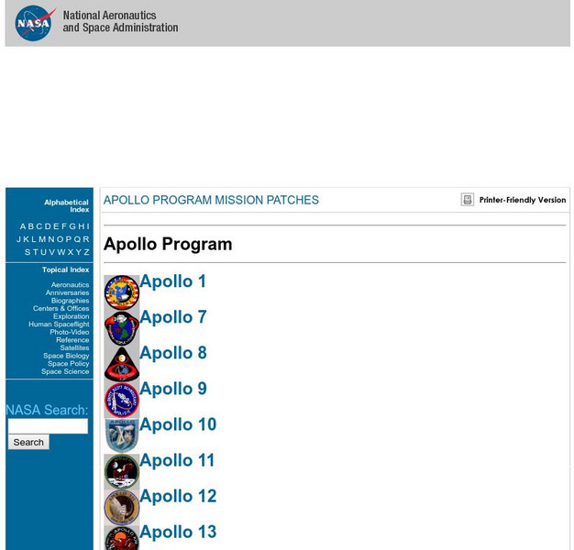Choose letter Z in alphabetical index
574x550 pixels.
pyautogui.click(x=87, y=252)
